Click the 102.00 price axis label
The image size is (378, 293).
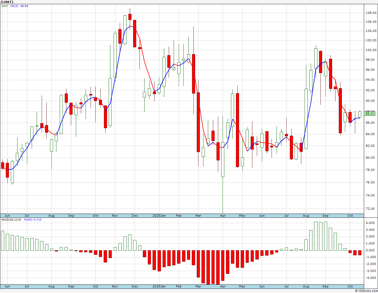point(371,41)
